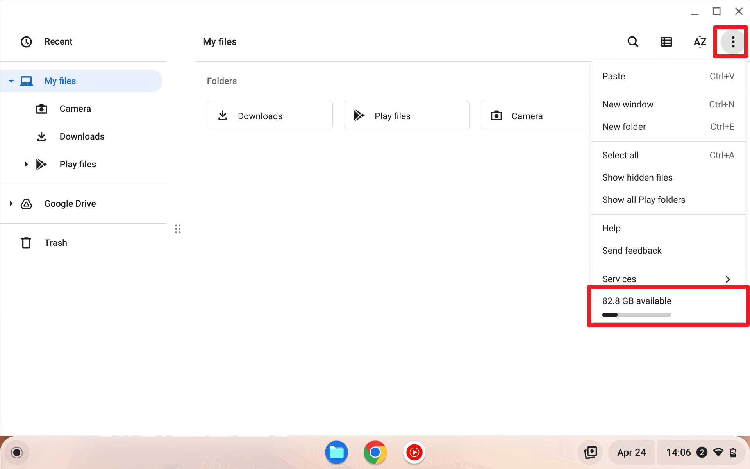Open the launcher button on shelf
This screenshot has width=750, height=469.
17,453
